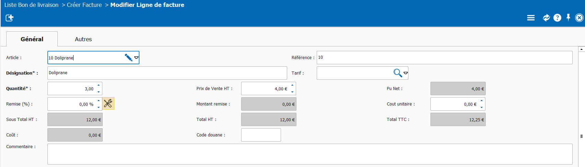
Task: Open the discount tools wrench icon
Action: (x=108, y=103)
